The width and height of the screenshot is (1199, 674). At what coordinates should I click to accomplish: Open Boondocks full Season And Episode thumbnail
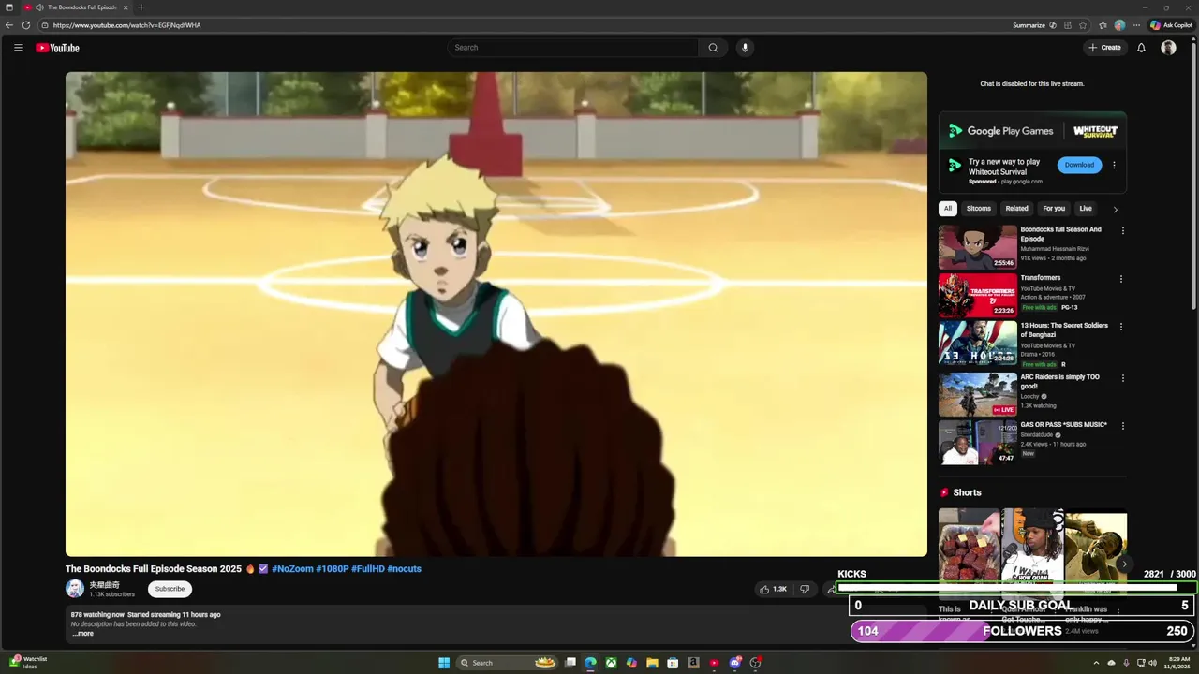[x=977, y=247]
